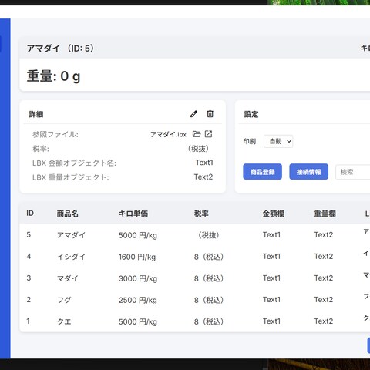The height and width of the screenshot is (370, 370).
Task: Click Text2 cell in フグ row
Action: pyautogui.click(x=324, y=300)
